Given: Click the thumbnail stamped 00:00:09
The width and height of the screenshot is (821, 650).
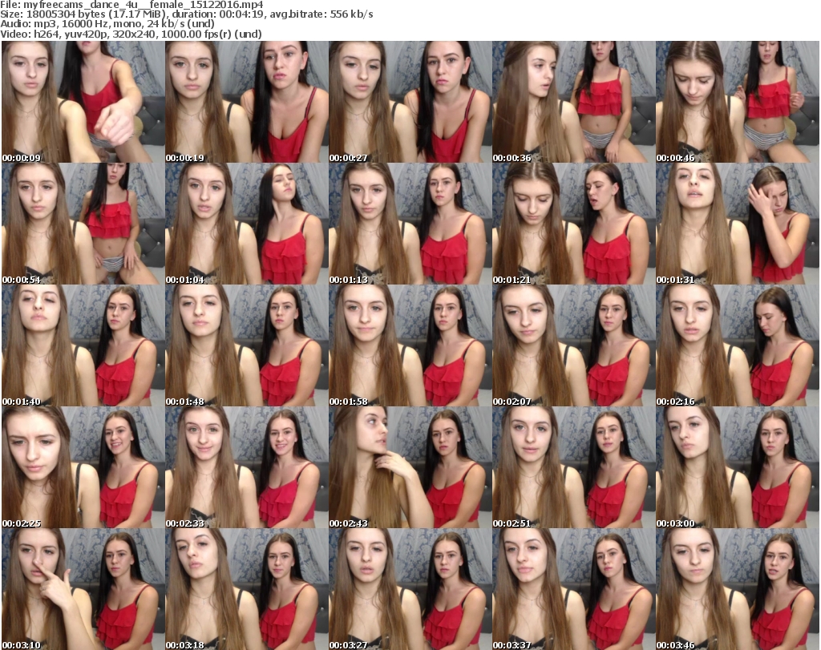Looking at the screenshot, I should (83, 102).
